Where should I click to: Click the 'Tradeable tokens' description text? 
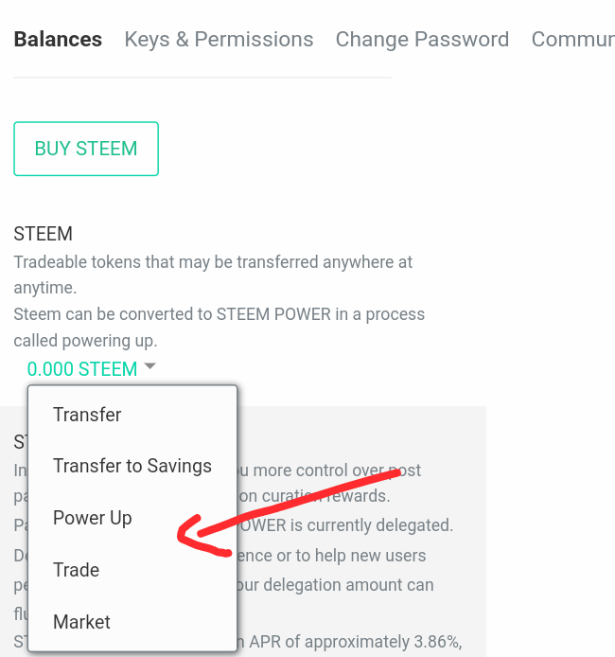point(213,262)
